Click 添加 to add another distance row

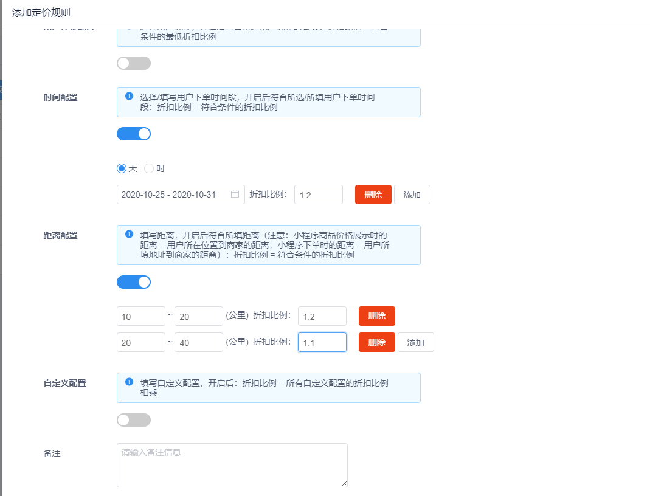tap(415, 342)
